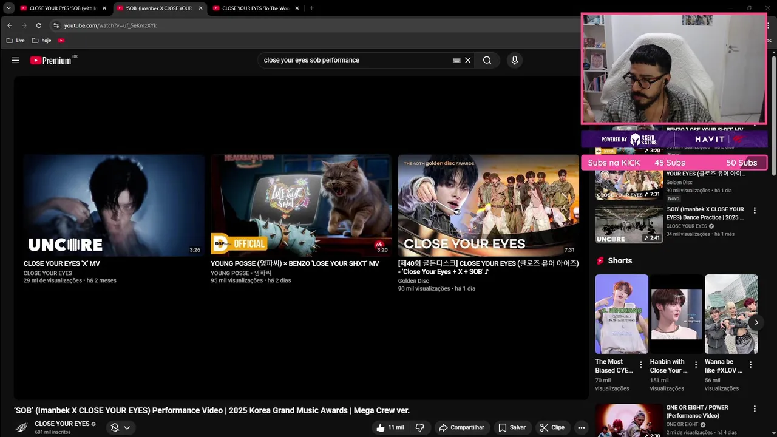Open more actions three-dot menu below video
Viewport: 777px width, 437px height.
pos(581,427)
